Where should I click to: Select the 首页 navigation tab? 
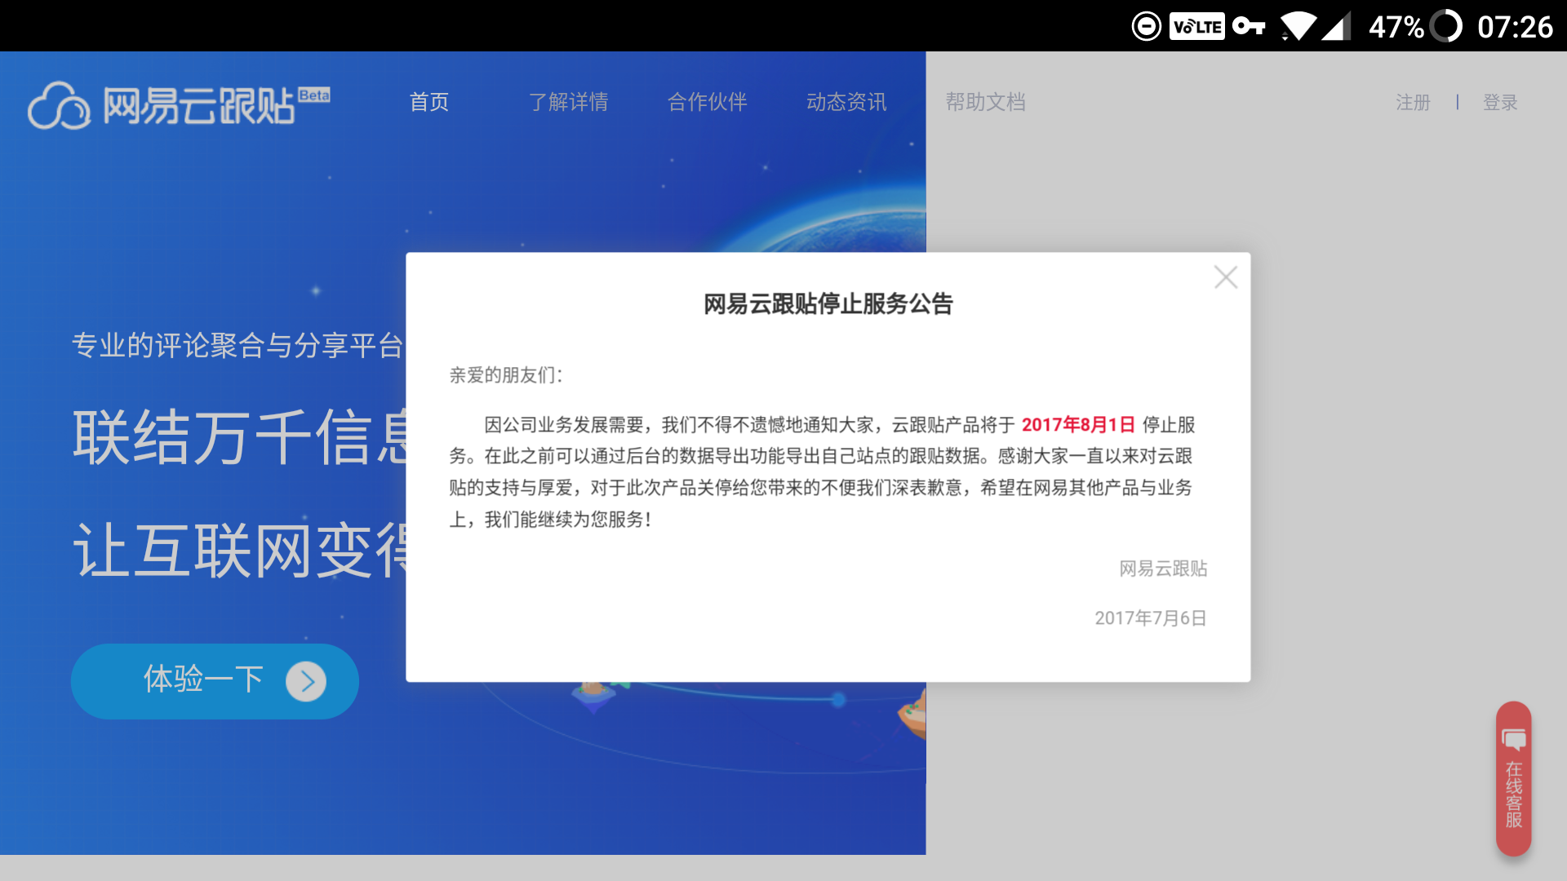(429, 101)
